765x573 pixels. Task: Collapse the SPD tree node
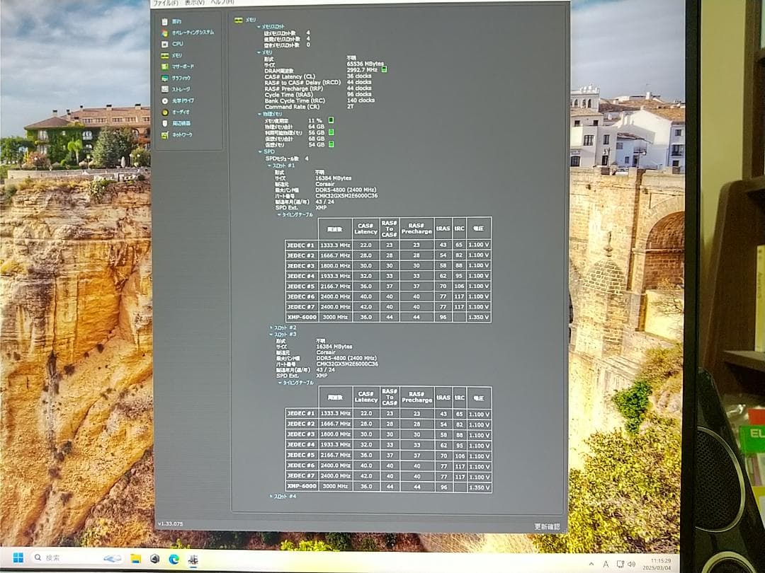click(x=260, y=151)
